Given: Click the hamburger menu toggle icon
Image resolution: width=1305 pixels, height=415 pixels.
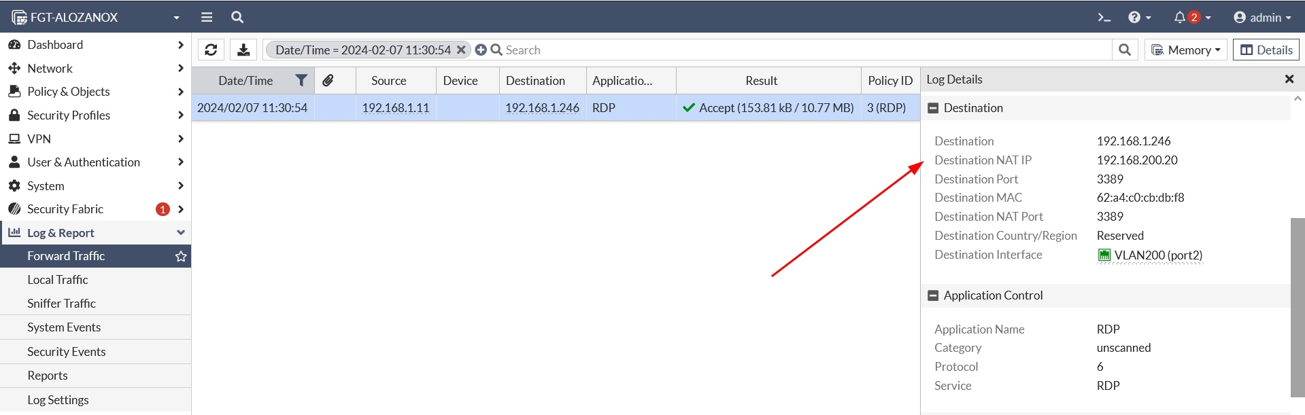Looking at the screenshot, I should (207, 17).
